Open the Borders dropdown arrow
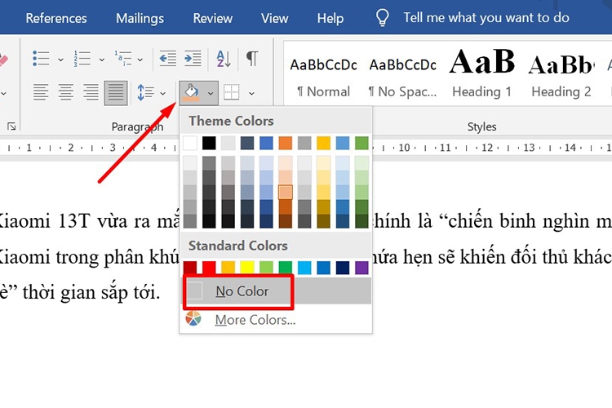The height and width of the screenshot is (408, 612). [x=251, y=93]
